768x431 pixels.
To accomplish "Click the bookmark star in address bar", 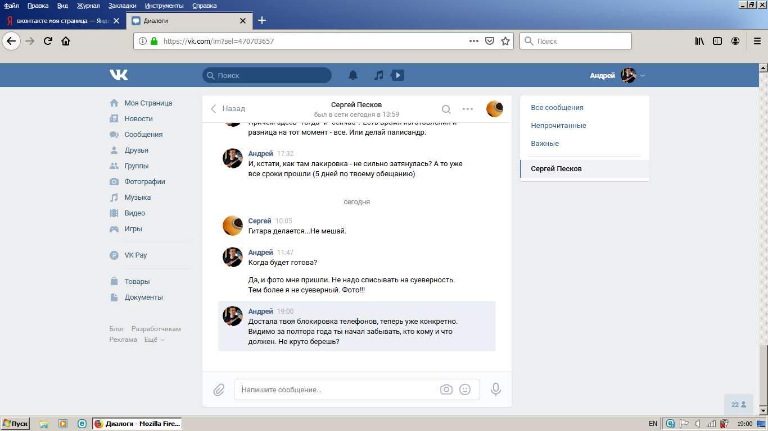I will [505, 41].
